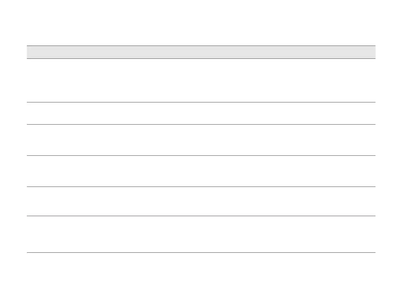The width and height of the screenshot is (402, 287).
Task: Click the divider under the shortest row
Action: coord(201,125)
